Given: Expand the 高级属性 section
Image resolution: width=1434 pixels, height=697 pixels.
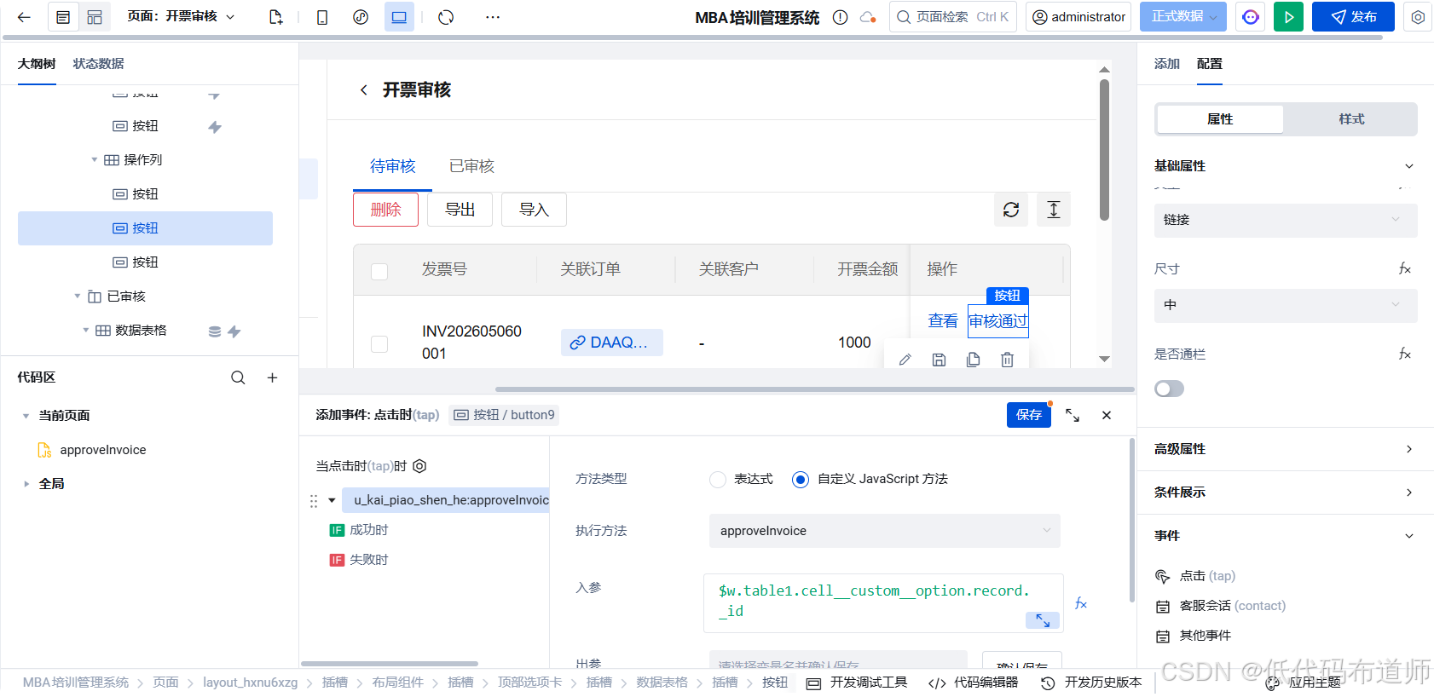Looking at the screenshot, I should (1409, 449).
